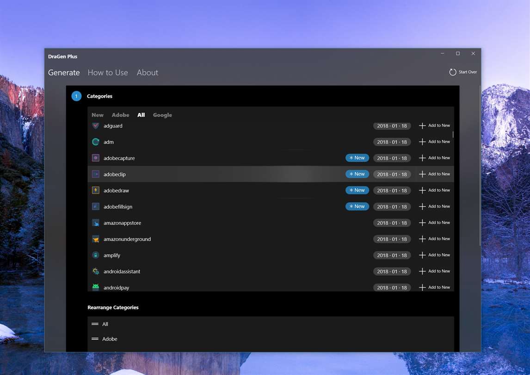The height and width of the screenshot is (375, 530).
Task: Select the adobecapture entry name
Action: [119, 158]
